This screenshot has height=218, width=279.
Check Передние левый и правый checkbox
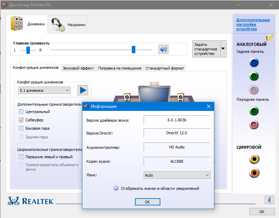[21, 157]
